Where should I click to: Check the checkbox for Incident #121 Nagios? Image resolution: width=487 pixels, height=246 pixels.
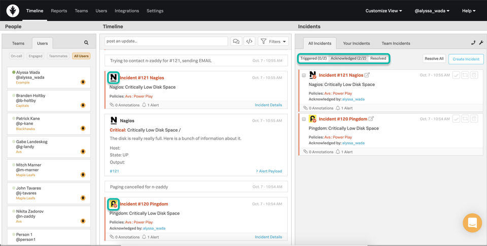(x=304, y=75)
